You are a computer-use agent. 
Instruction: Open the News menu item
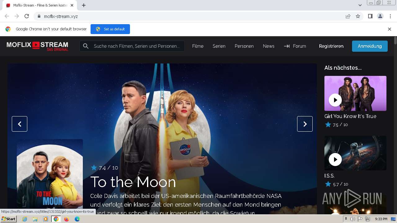point(269,46)
